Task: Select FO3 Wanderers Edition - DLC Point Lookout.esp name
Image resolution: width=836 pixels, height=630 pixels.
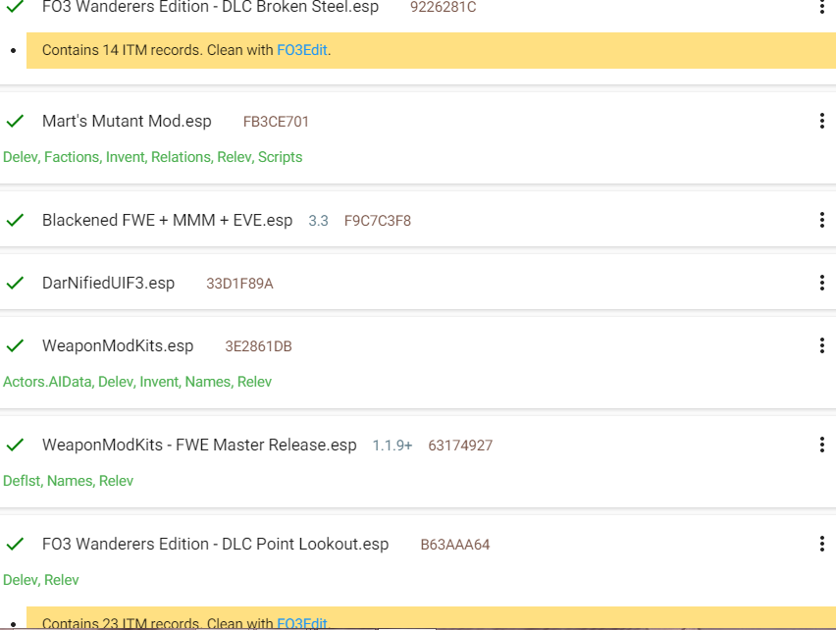Action: (216, 545)
